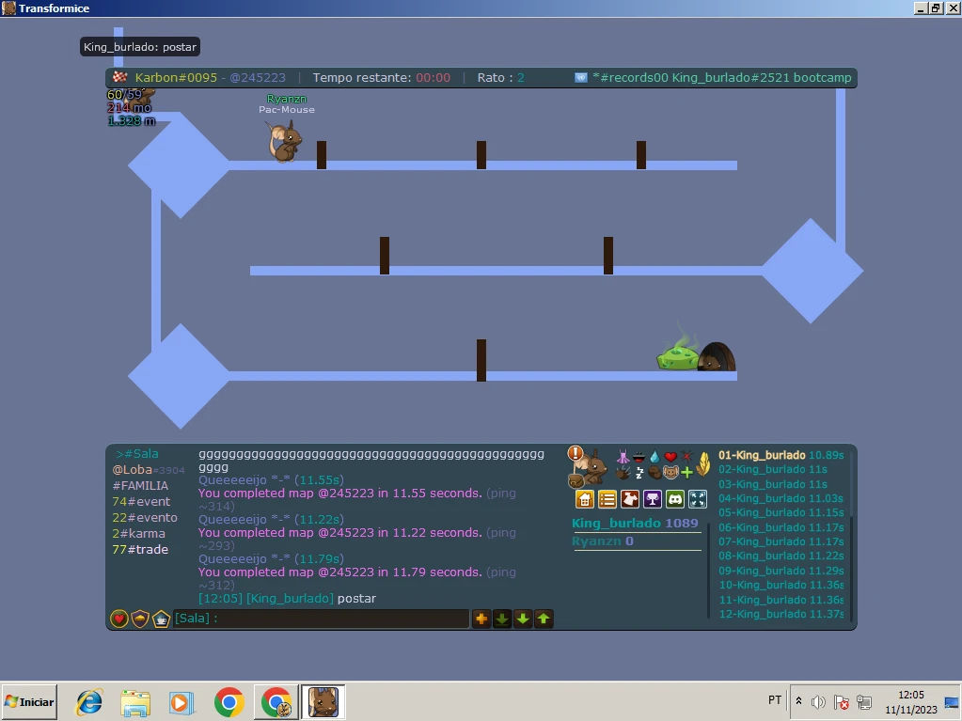Select the zzz sleep emote

[639, 473]
